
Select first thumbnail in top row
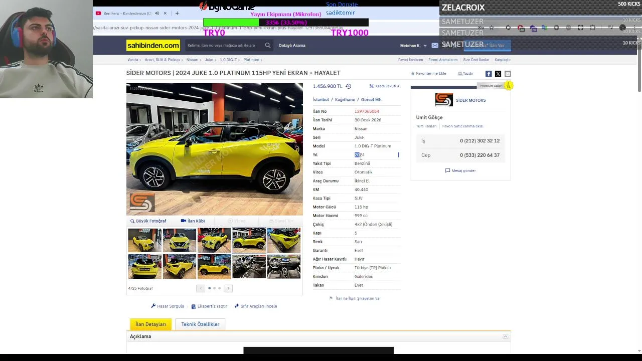pyautogui.click(x=144, y=240)
